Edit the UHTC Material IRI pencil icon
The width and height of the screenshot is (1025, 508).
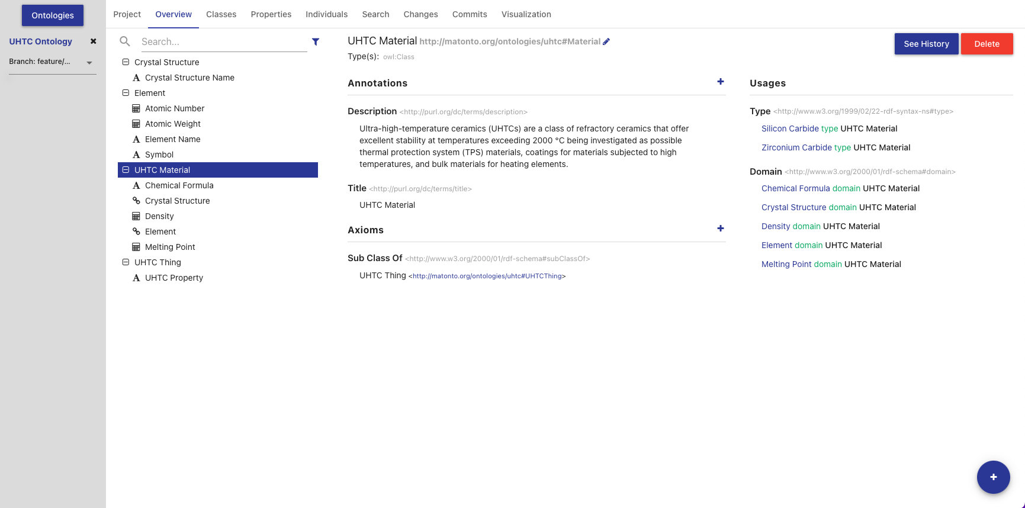pos(606,41)
